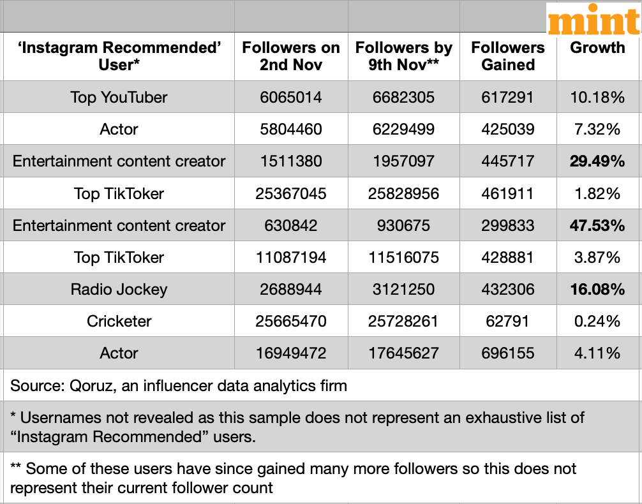The width and height of the screenshot is (642, 504).
Task: Click the 'Followers Gained' column header
Action: pyautogui.click(x=508, y=56)
